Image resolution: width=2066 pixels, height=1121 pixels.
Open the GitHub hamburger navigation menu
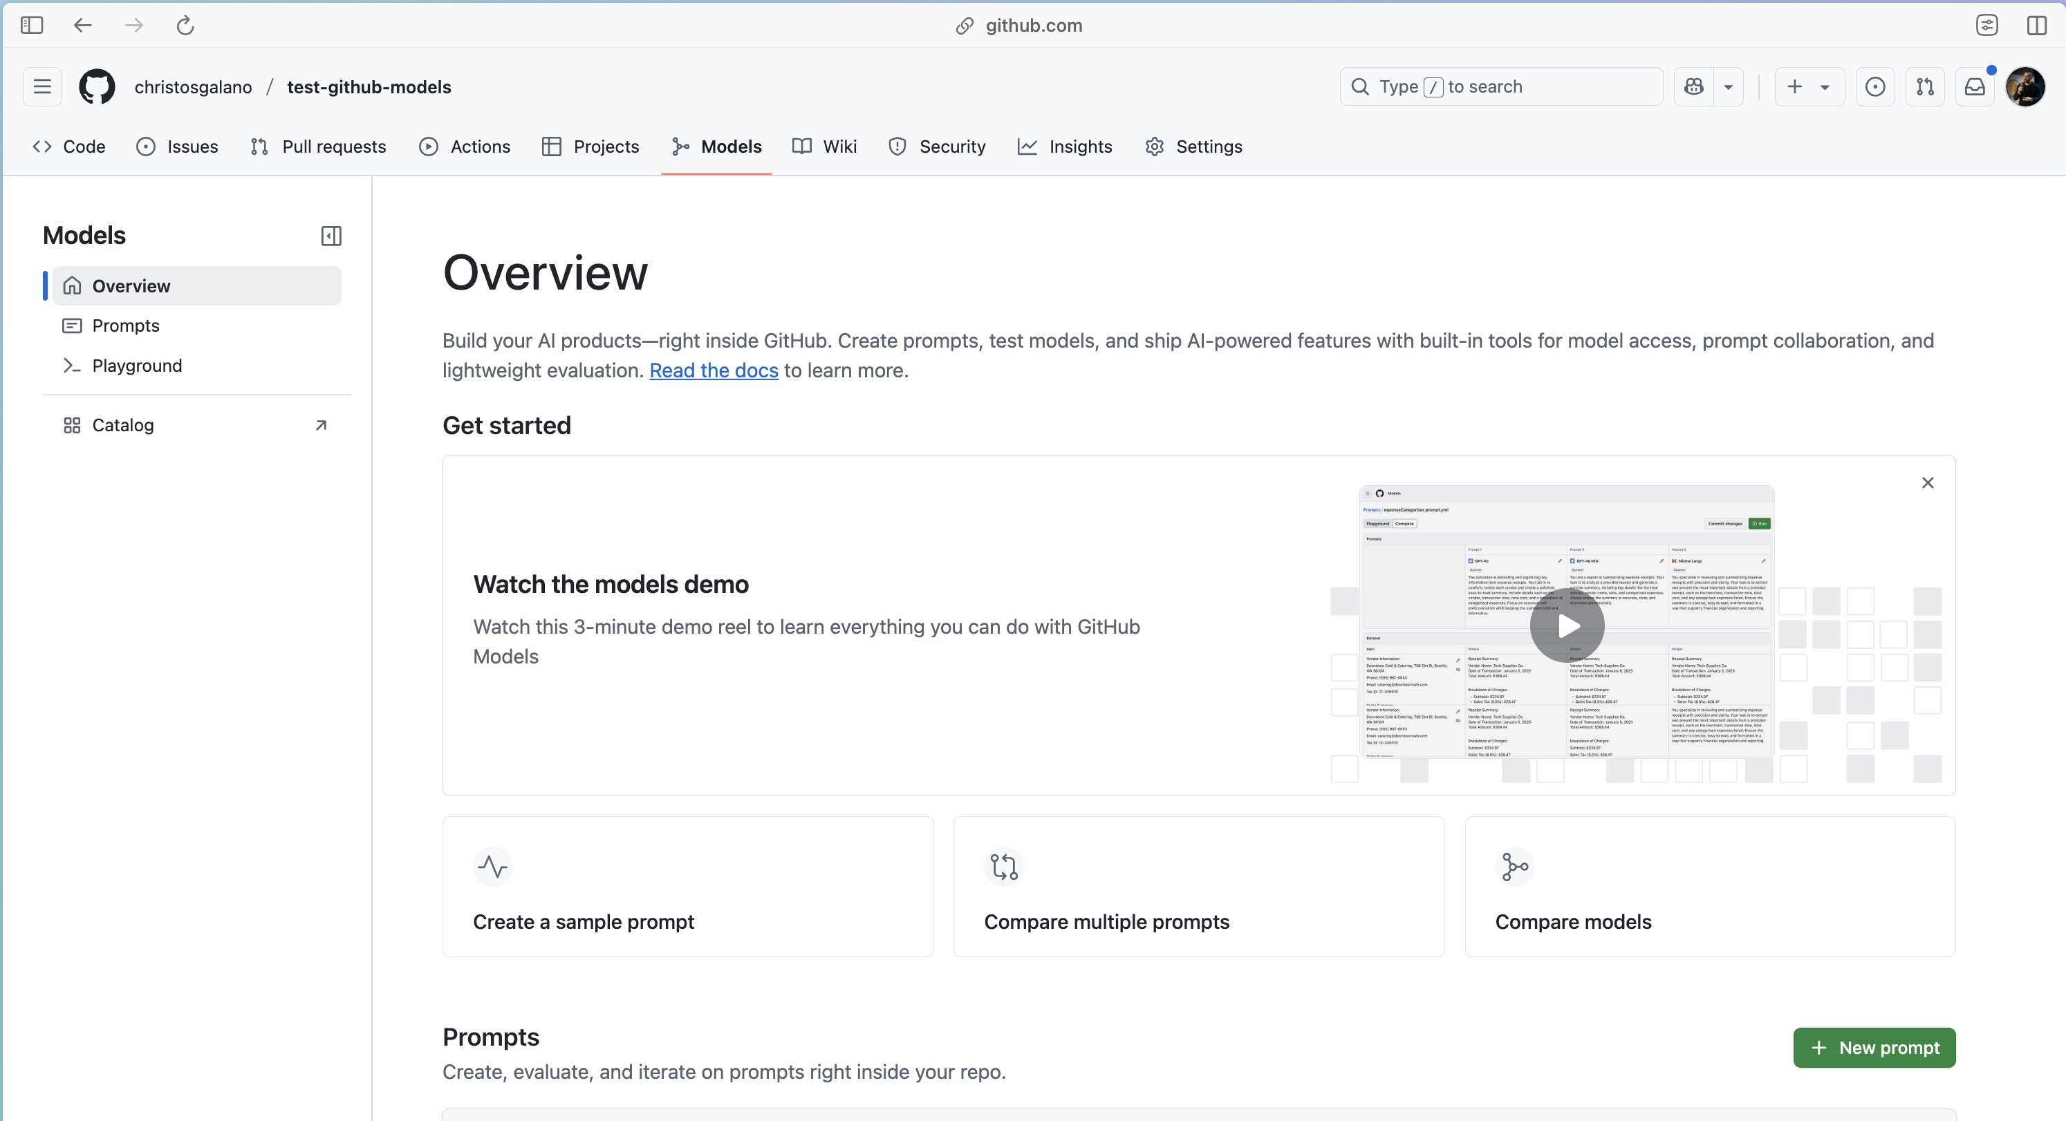pos(42,86)
